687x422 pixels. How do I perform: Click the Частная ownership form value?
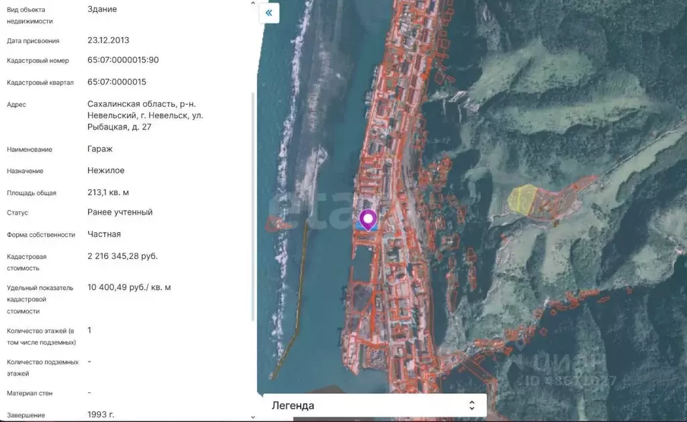coord(104,234)
